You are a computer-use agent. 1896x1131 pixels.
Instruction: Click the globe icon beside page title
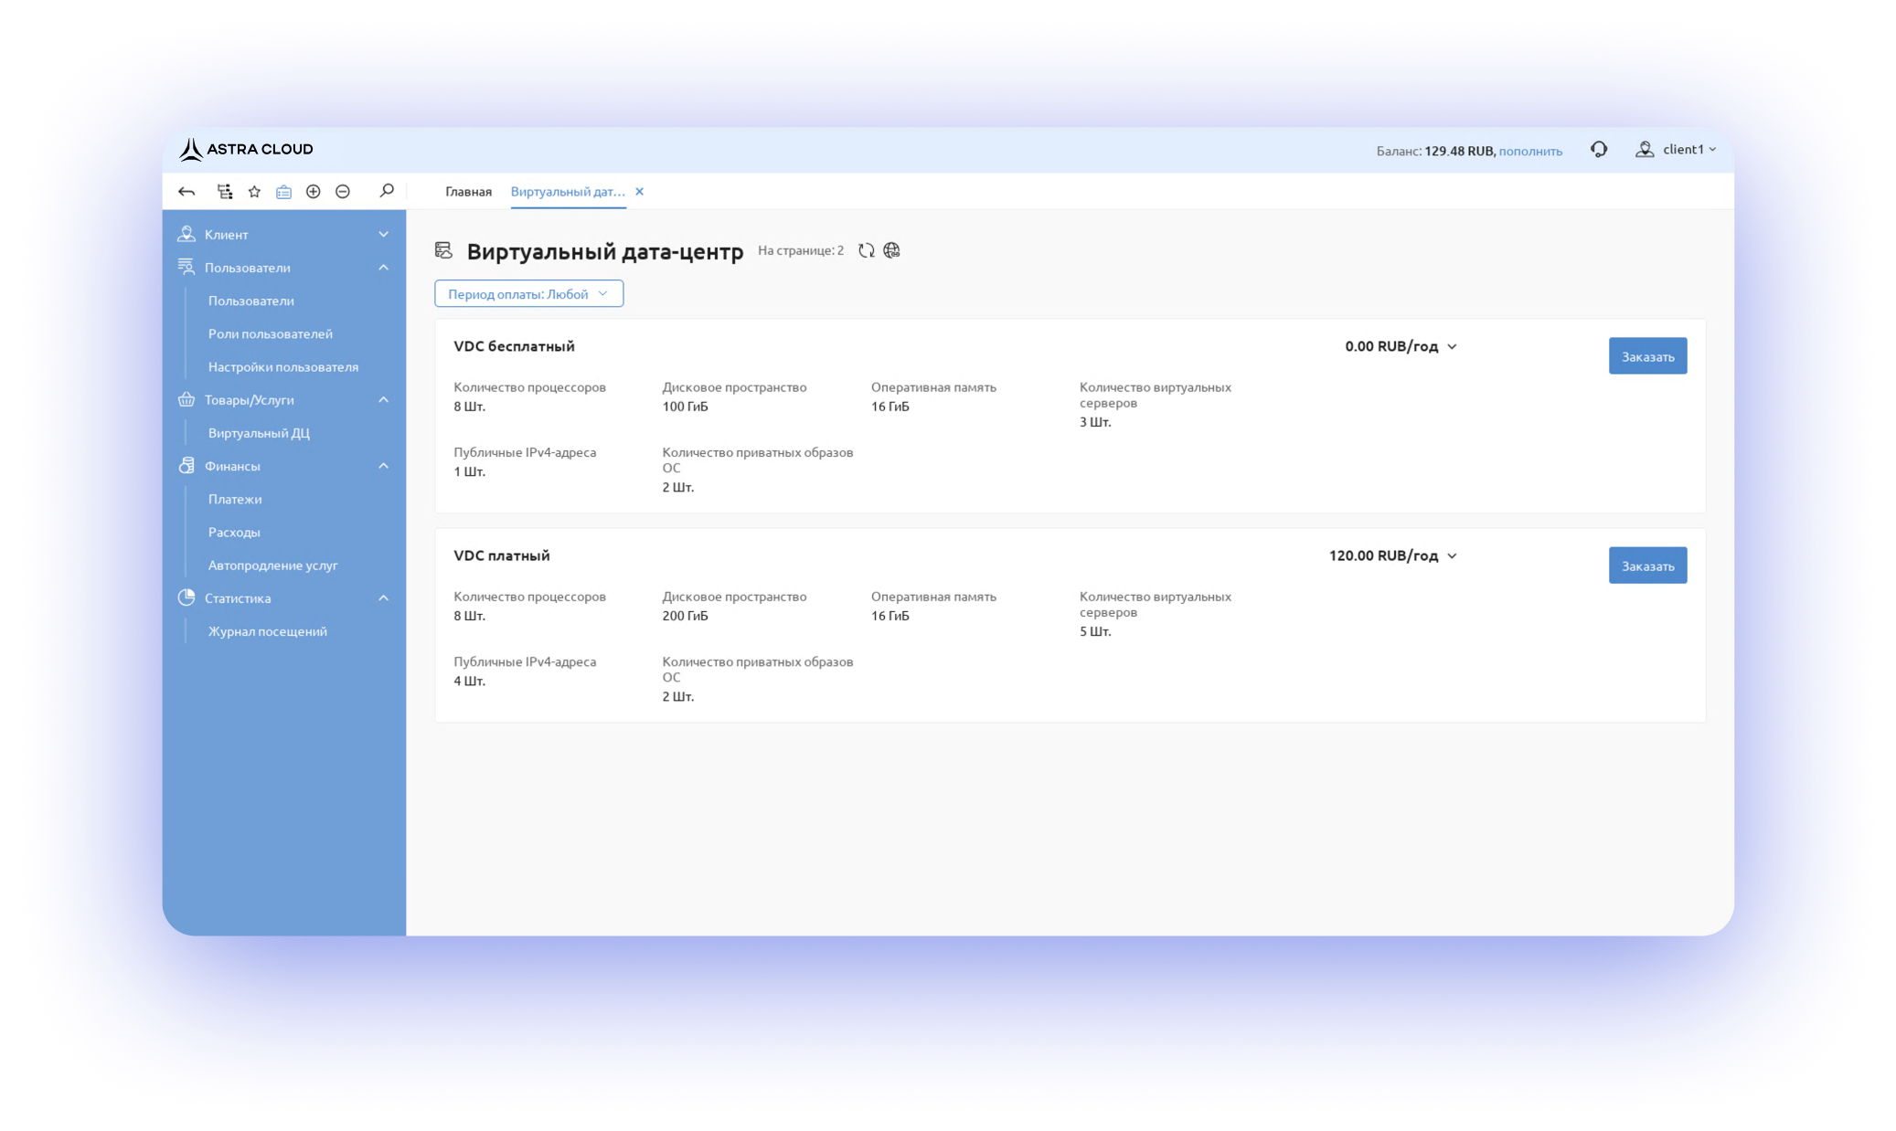[x=892, y=250]
